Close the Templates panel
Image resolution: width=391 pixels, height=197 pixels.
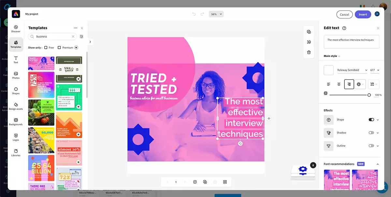(x=82, y=28)
